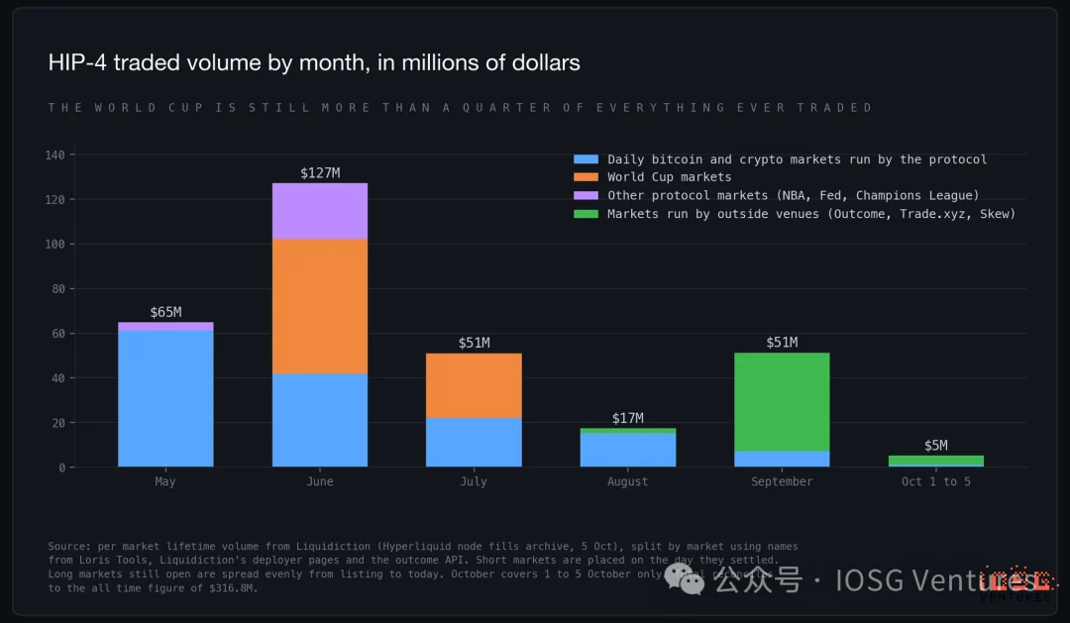Click the orange segment in July bar
Image resolution: width=1070 pixels, height=623 pixels.
[474, 385]
